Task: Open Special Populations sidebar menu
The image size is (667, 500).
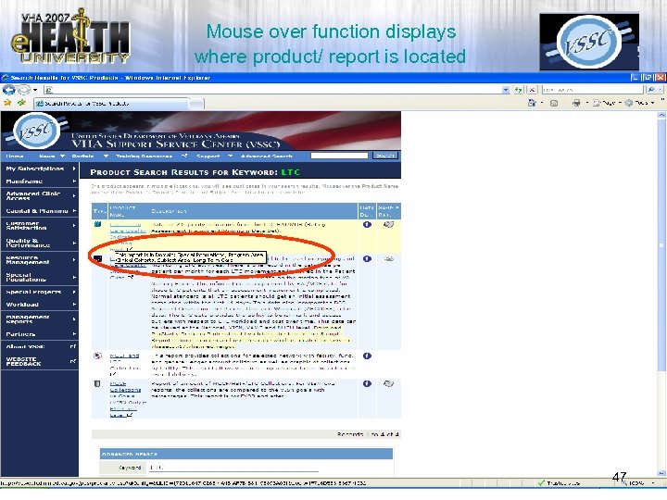Action: [x=40, y=277]
